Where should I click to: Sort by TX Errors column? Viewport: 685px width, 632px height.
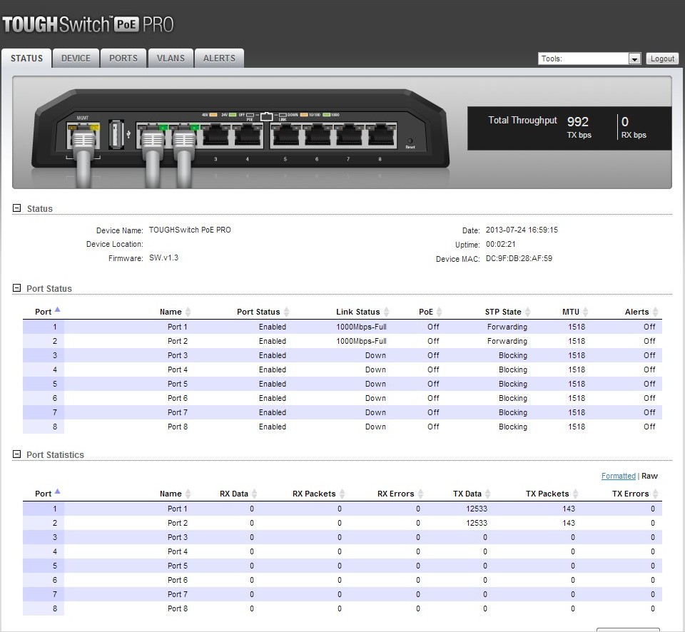635,493
